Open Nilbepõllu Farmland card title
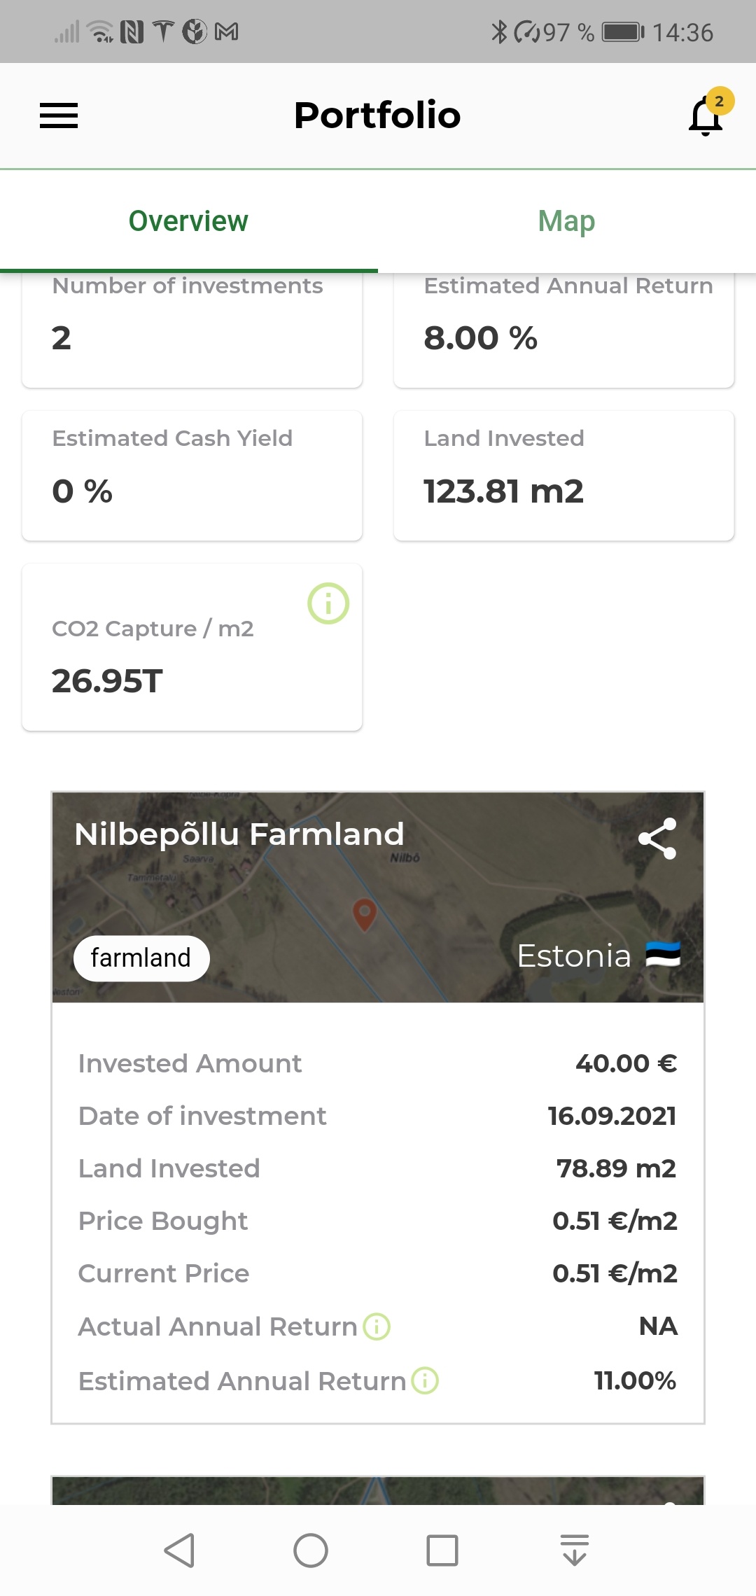This screenshot has width=756, height=1596. 239,834
